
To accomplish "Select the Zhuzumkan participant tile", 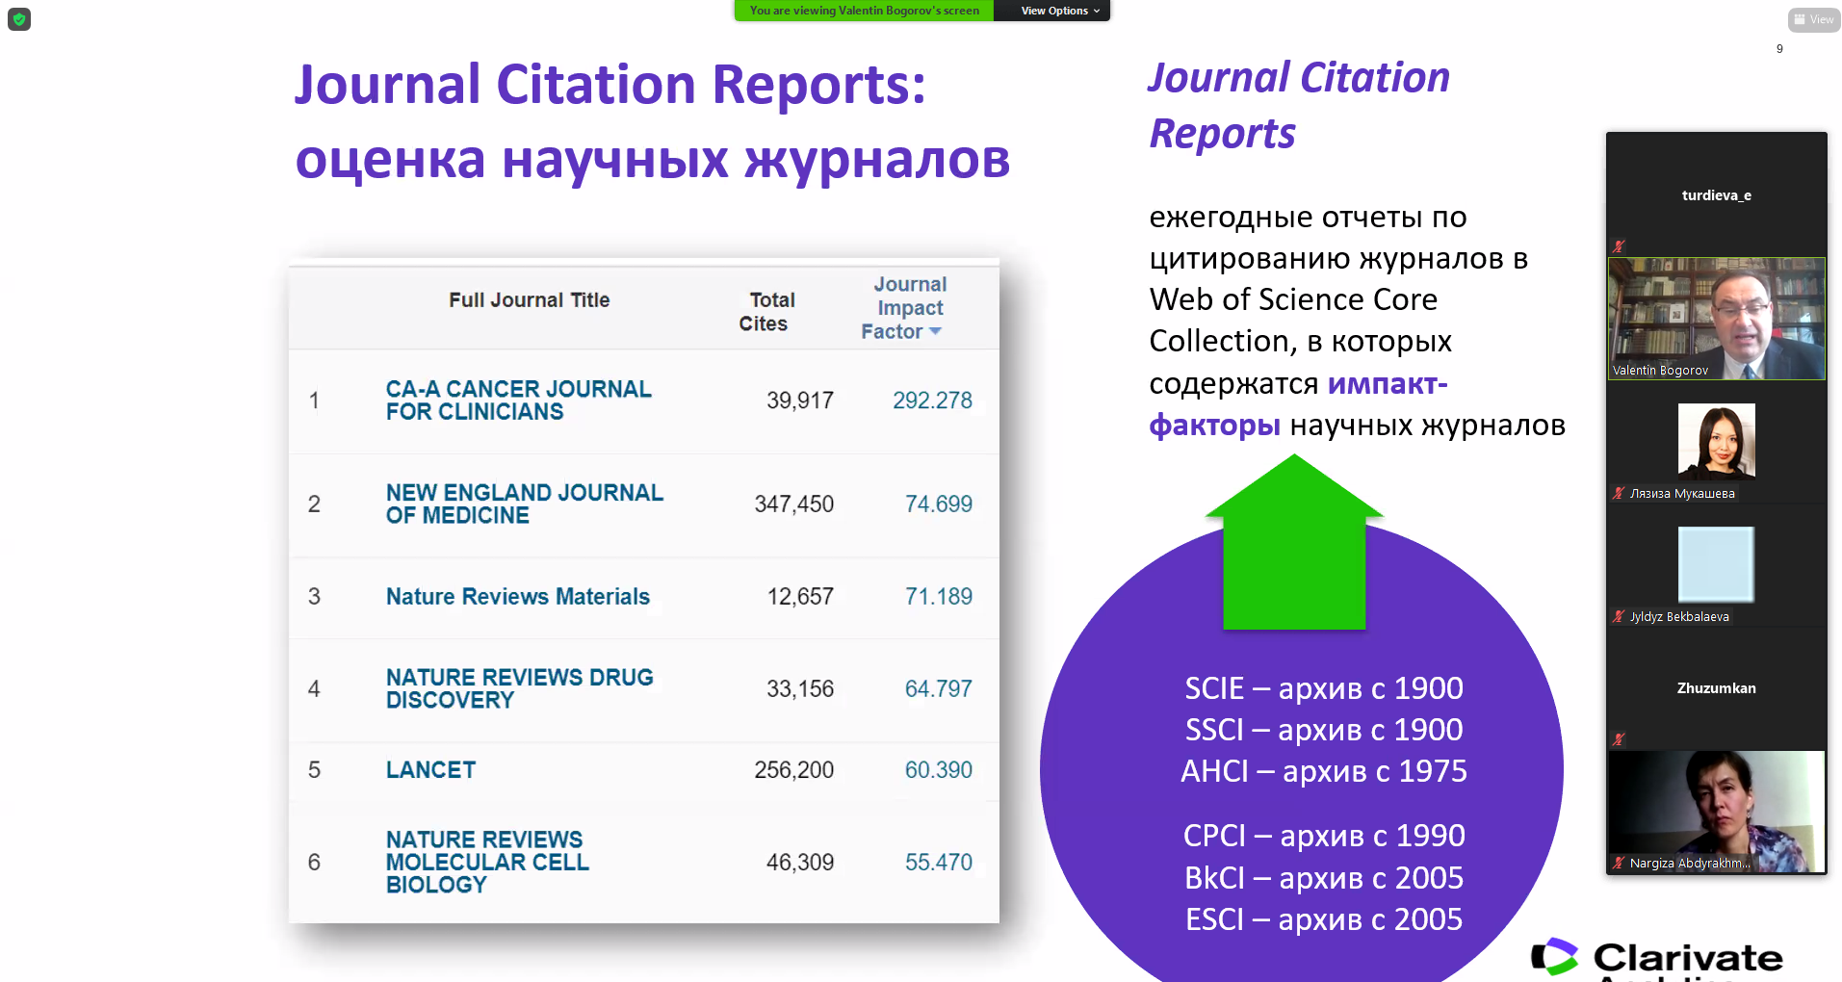I will (1716, 688).
